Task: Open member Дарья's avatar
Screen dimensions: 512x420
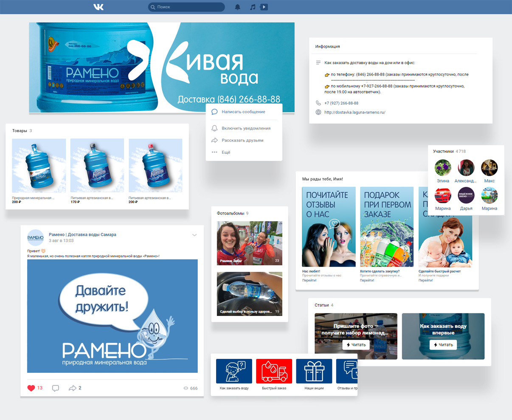Action: [x=466, y=195]
